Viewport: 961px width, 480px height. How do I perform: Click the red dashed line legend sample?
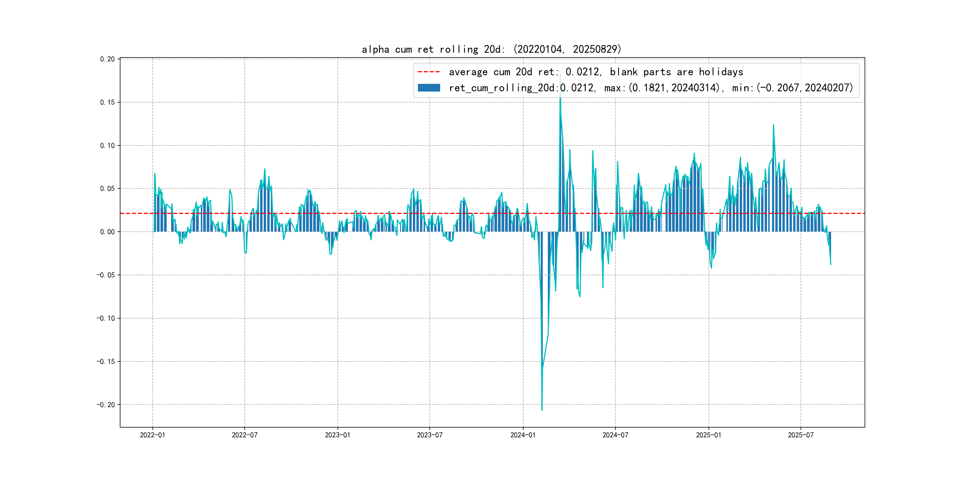(429, 71)
